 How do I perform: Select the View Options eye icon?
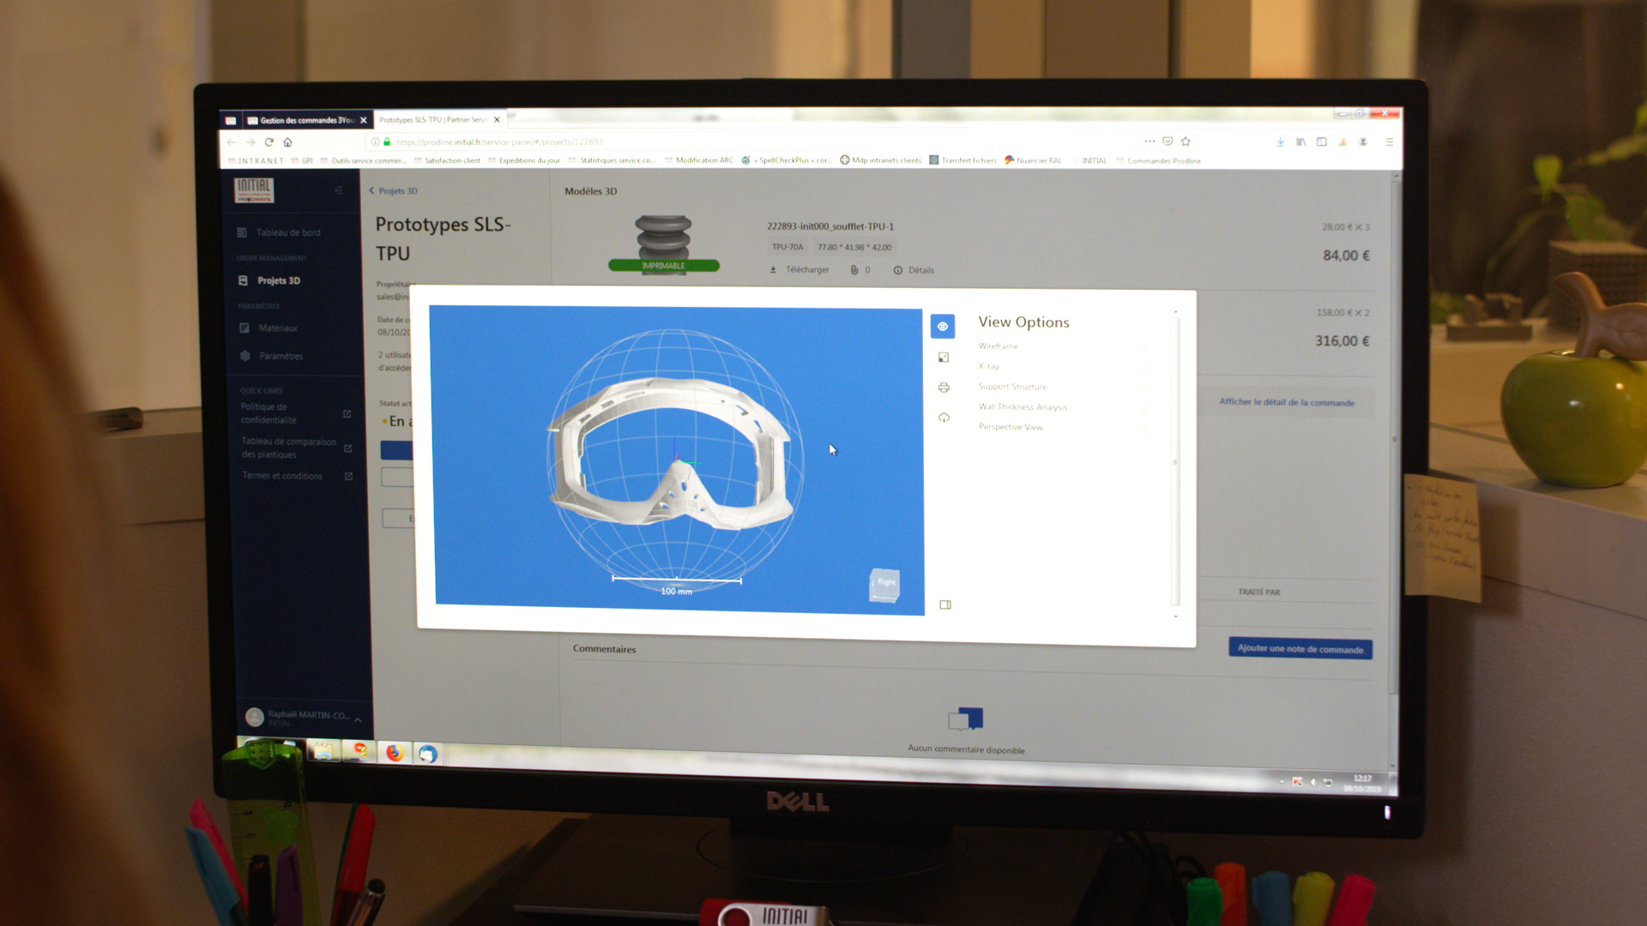pos(943,327)
